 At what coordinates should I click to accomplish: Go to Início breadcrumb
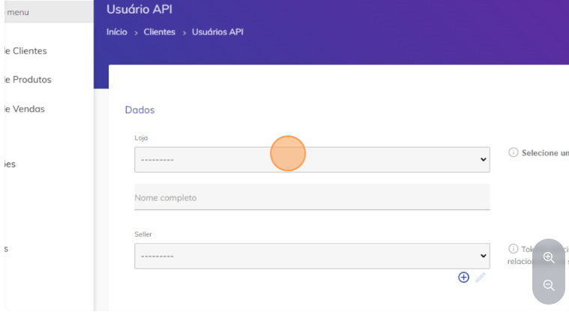coord(117,32)
